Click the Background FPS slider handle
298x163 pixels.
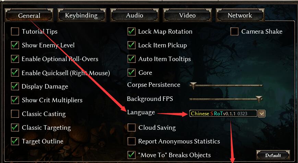pyautogui.click(x=259, y=99)
